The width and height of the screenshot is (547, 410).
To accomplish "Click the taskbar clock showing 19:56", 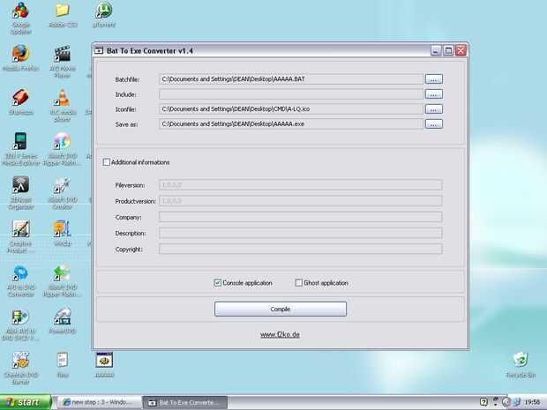I will click(532, 402).
